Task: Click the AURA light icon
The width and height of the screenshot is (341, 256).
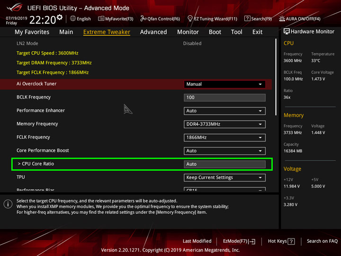Action: [282, 18]
